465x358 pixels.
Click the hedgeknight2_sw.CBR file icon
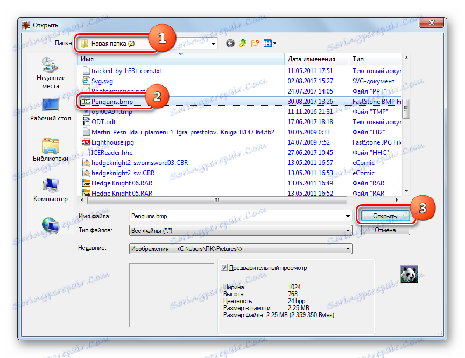86,173
